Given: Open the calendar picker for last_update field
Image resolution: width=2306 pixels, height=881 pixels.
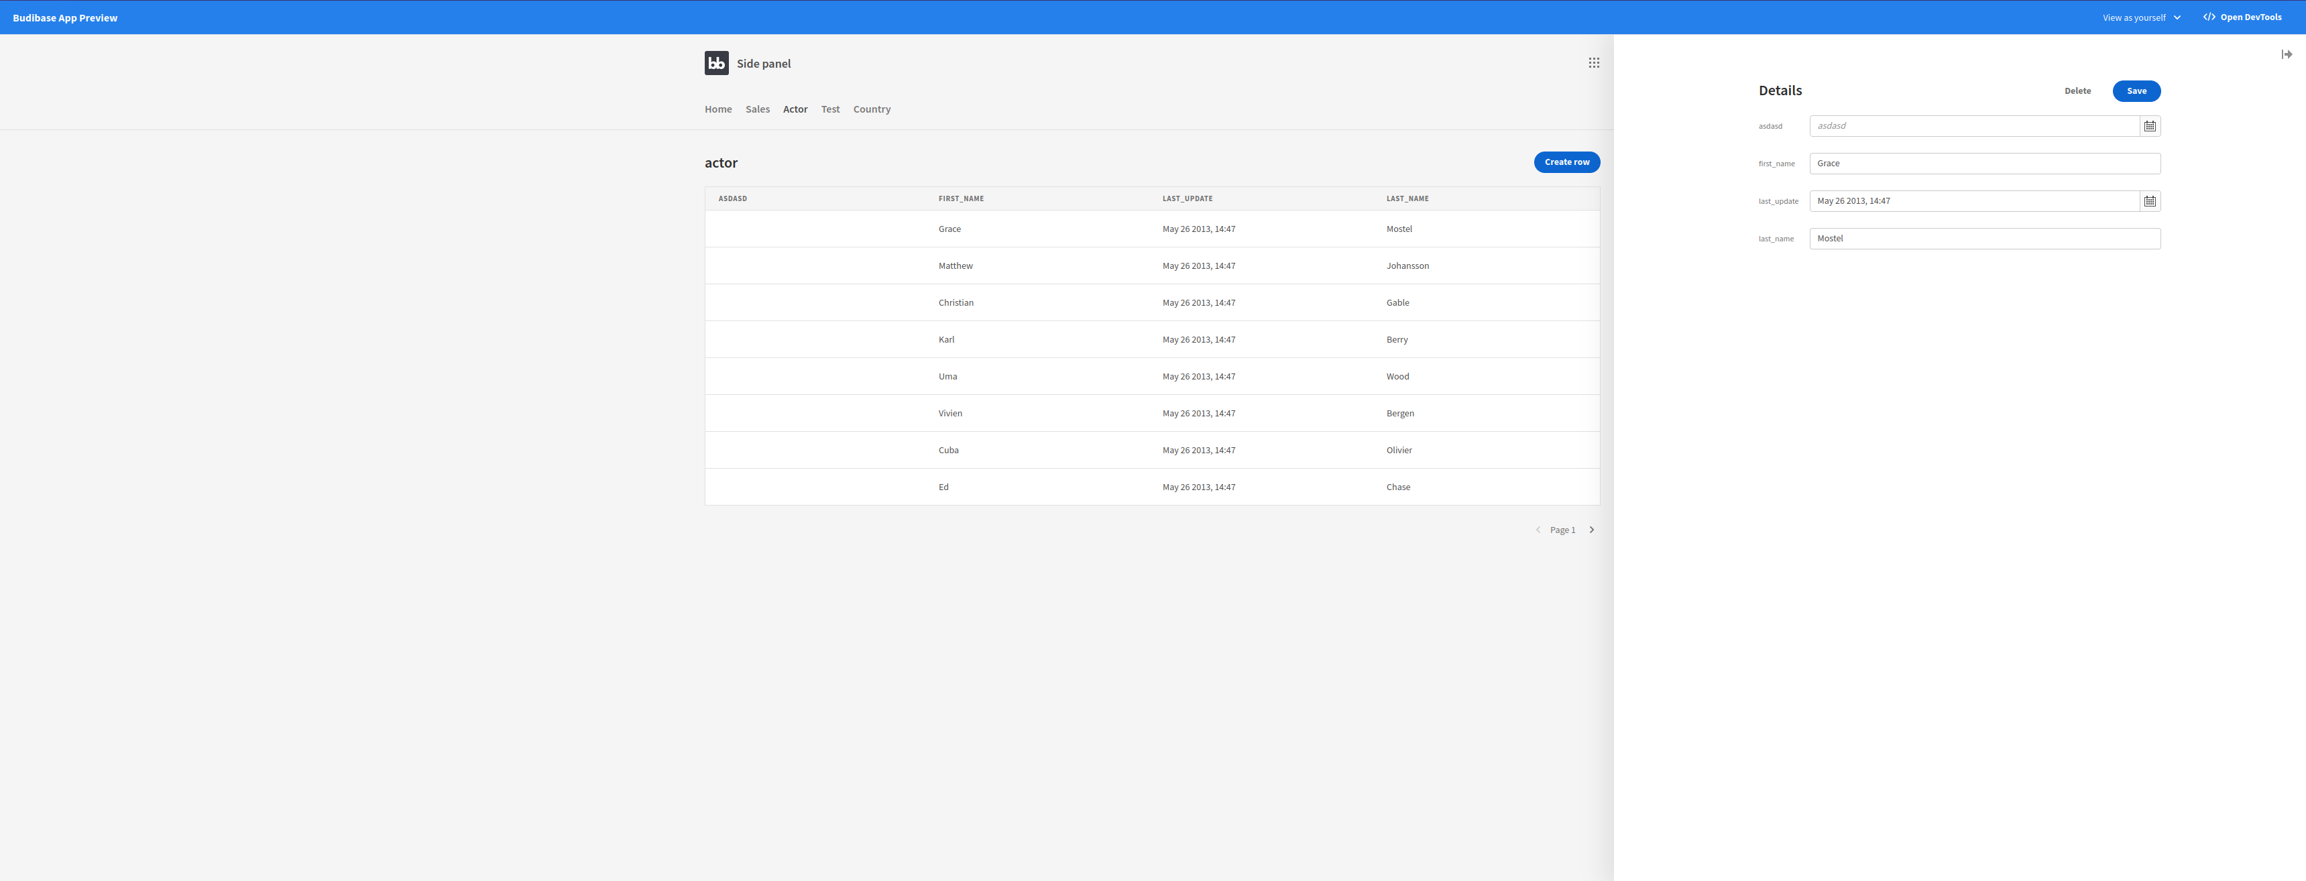Looking at the screenshot, I should point(2150,200).
